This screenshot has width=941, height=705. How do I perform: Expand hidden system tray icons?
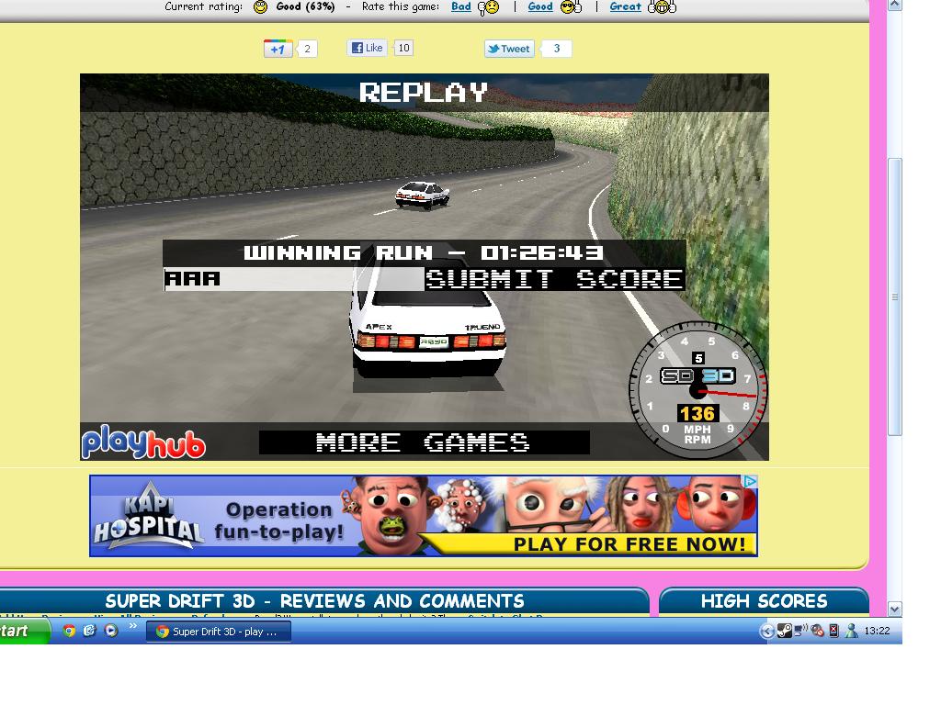766,632
